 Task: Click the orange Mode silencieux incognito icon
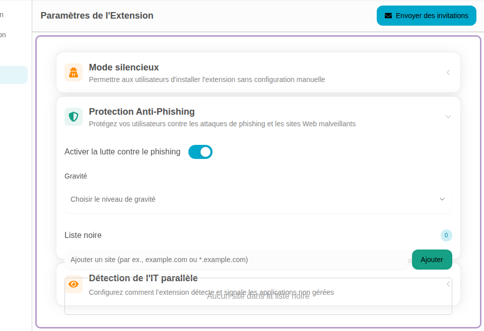coord(74,72)
